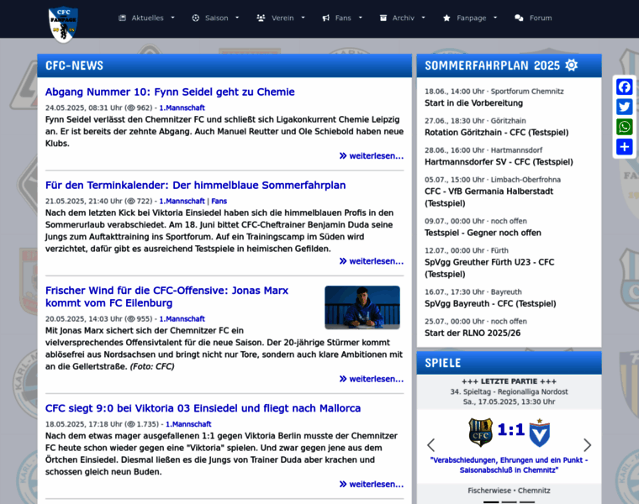Image resolution: width=639 pixels, height=504 pixels.
Task: Click weiterlesen under Fynn Seidel article
Action: [x=372, y=156]
